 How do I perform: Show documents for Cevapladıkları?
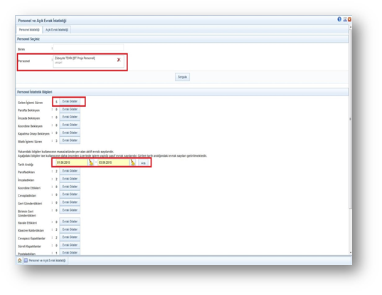click(70, 195)
